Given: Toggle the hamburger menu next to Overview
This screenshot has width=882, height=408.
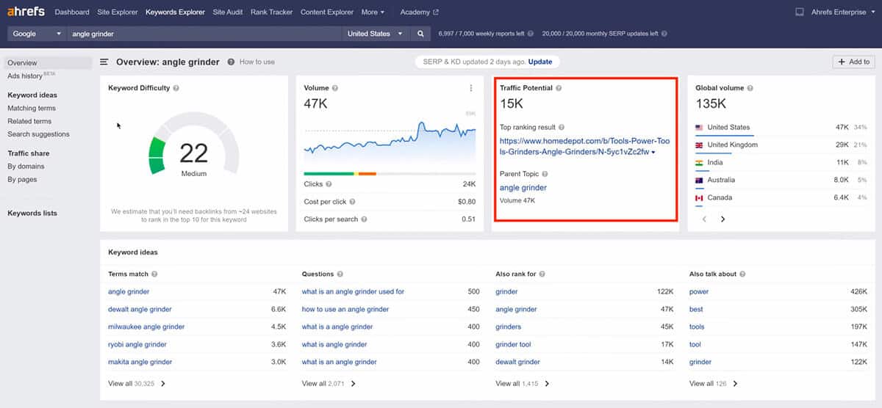Looking at the screenshot, I should (x=105, y=62).
